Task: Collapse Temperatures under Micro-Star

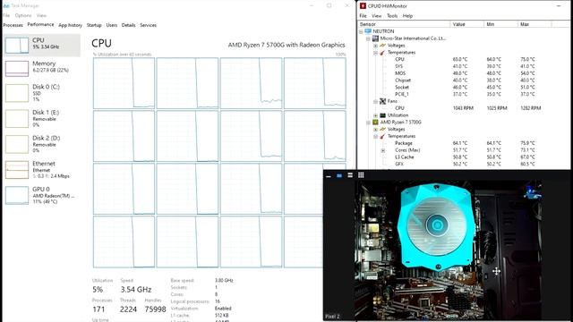Action: (x=376, y=53)
